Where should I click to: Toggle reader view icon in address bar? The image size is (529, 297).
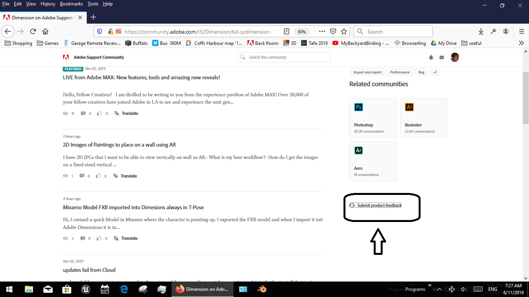coord(287,32)
